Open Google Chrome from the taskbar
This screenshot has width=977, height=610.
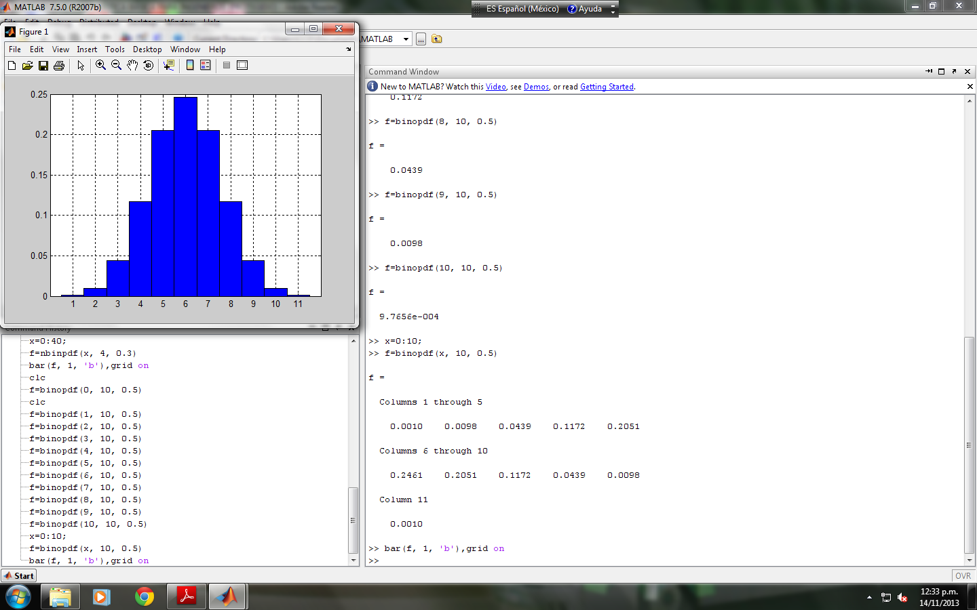click(144, 597)
